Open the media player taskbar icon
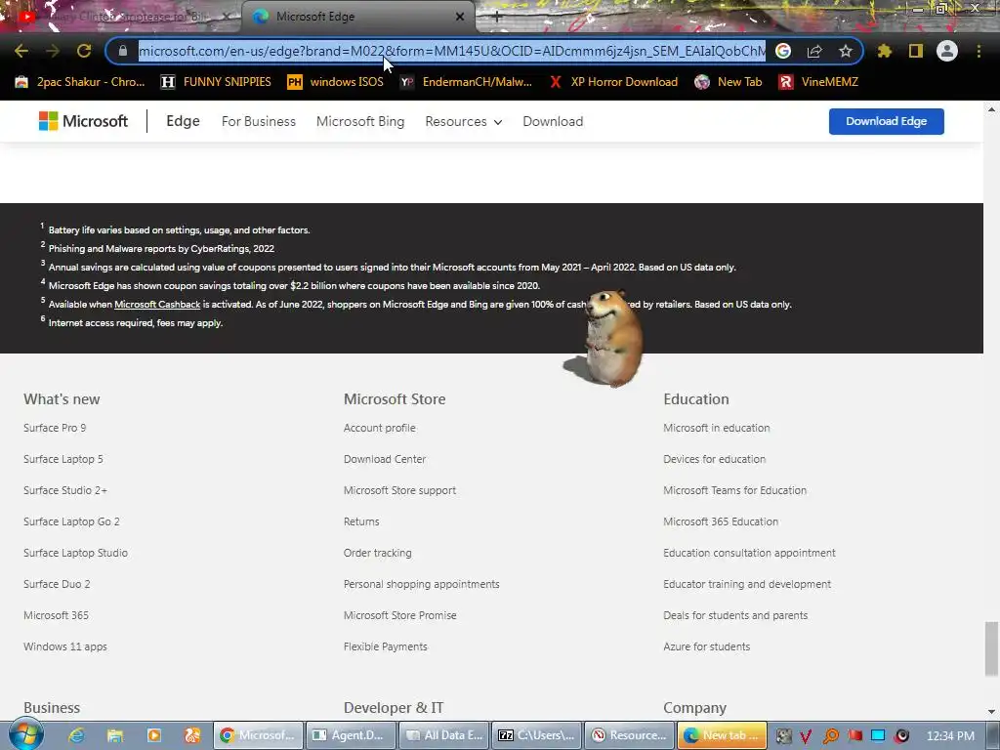Screen dimensions: 1000x750 pyautogui.click(x=153, y=735)
